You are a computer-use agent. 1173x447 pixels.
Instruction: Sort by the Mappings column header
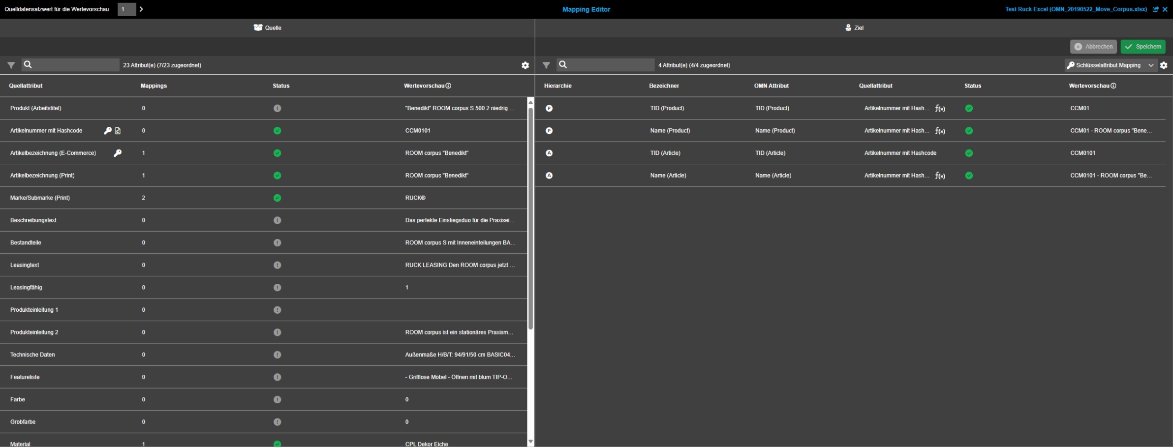(x=154, y=86)
